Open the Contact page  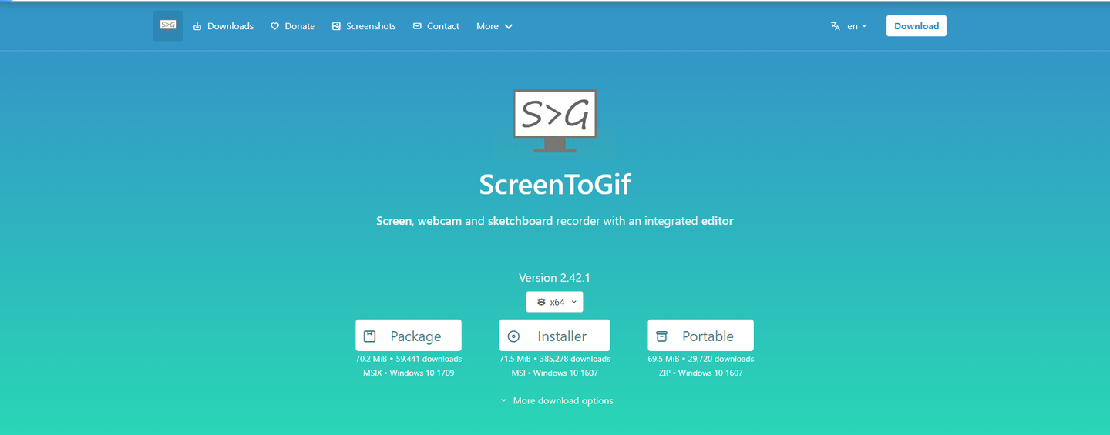pos(436,26)
